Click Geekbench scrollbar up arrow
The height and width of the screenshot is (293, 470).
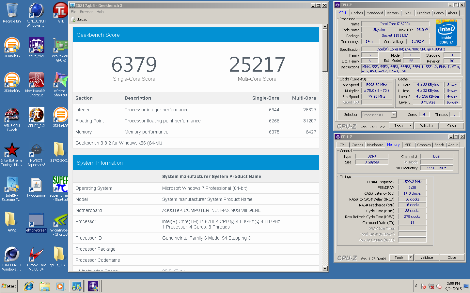tap(325, 26)
